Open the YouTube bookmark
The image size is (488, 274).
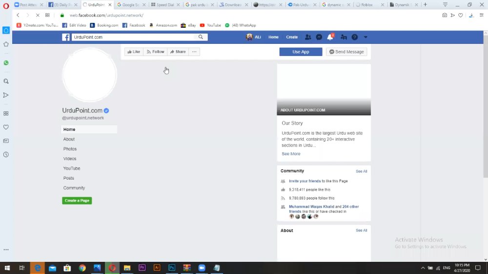tap(211, 25)
